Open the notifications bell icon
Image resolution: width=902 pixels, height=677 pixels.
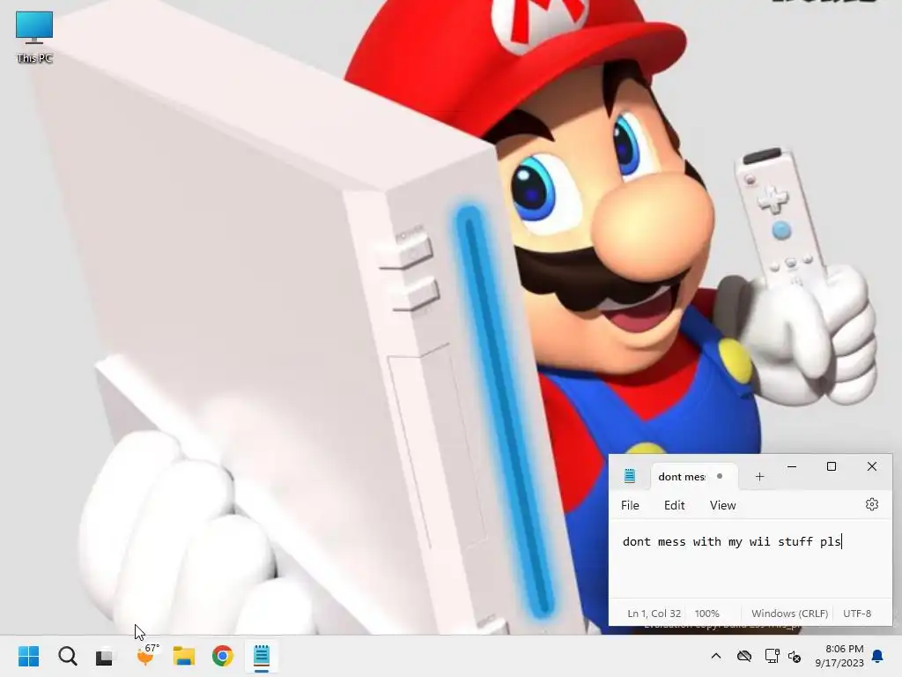coord(877,656)
